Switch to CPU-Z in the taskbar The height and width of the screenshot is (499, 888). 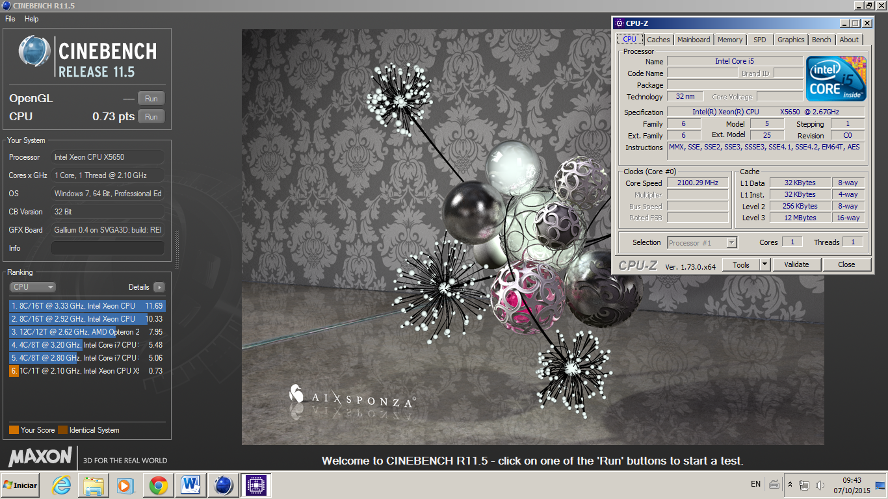point(255,485)
